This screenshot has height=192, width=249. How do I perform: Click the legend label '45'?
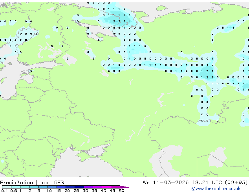coord(112,190)
